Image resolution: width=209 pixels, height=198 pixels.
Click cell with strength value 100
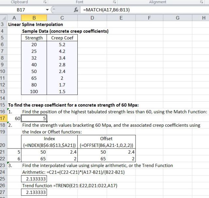(34, 92)
